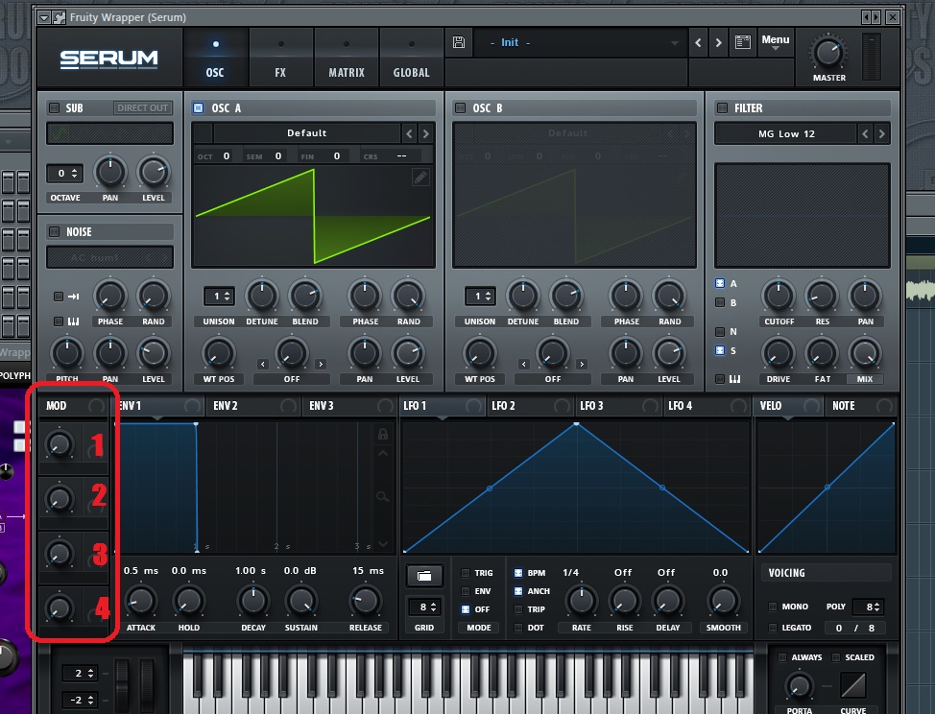Click next OSC B warp mode arrow
Screen dimensions: 935x714
[x=582, y=364]
